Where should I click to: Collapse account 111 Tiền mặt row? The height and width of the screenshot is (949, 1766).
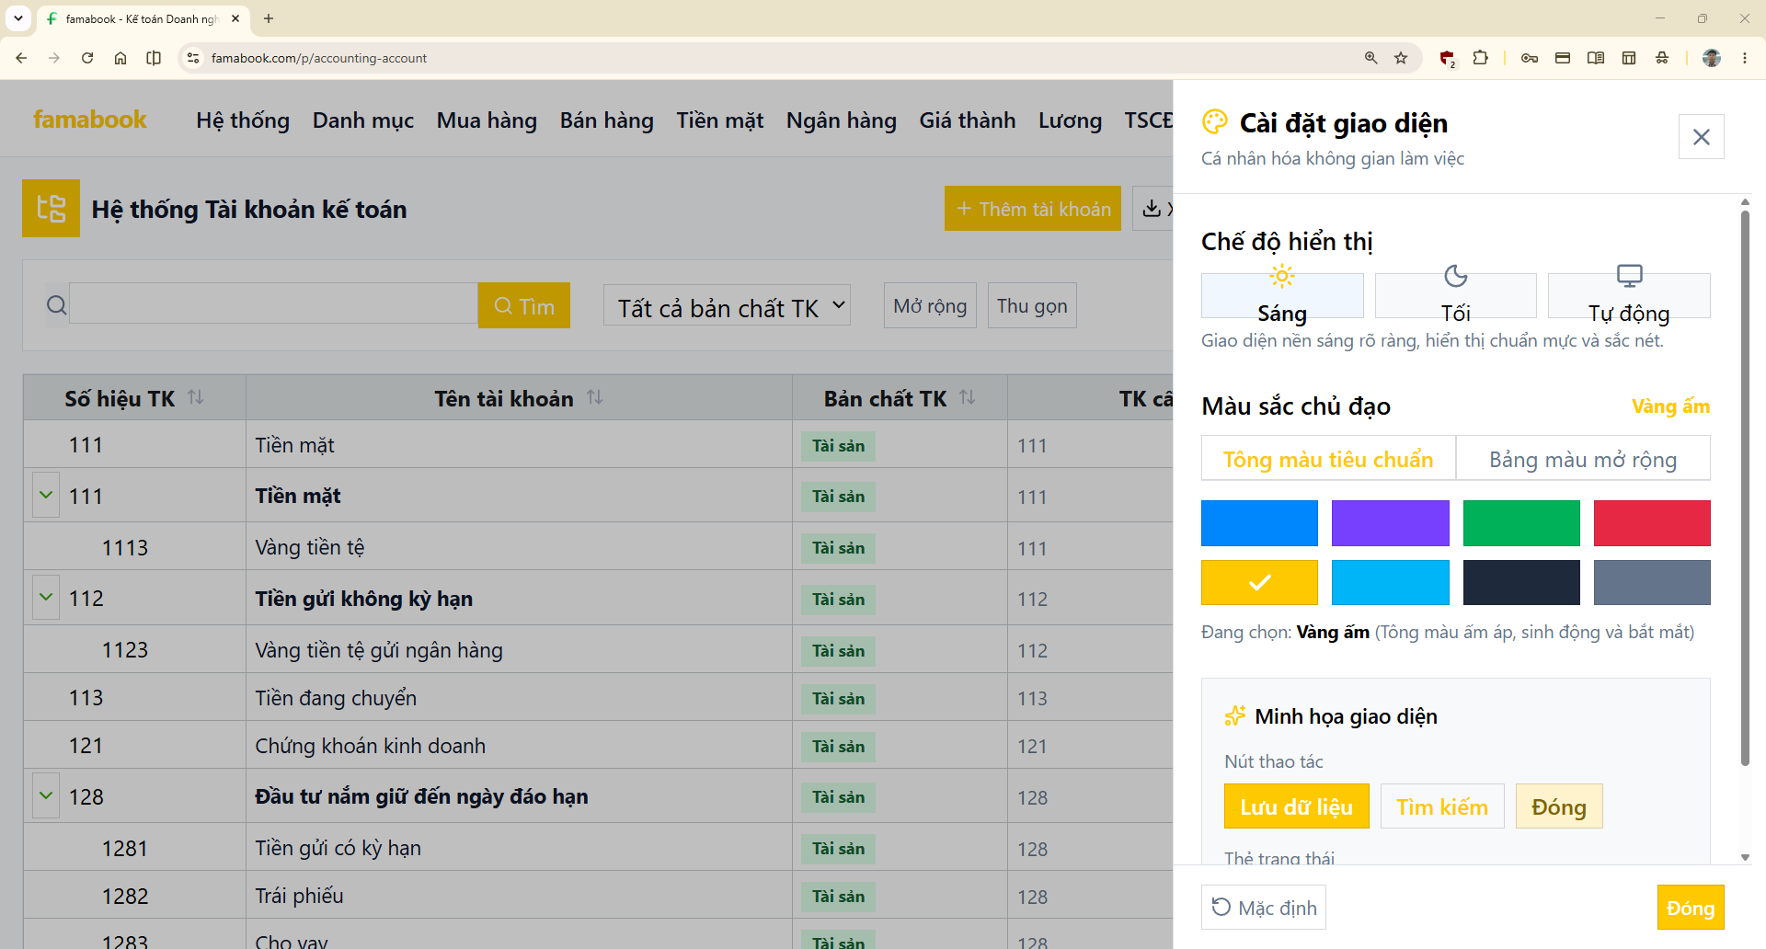tap(46, 495)
